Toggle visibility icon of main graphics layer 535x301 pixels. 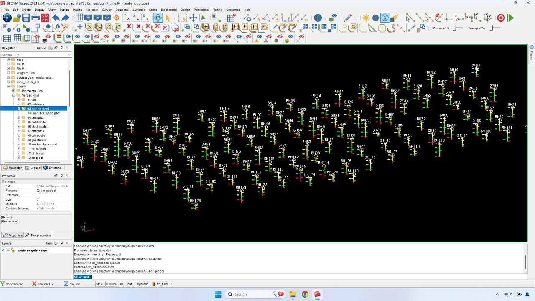click(x=8, y=250)
